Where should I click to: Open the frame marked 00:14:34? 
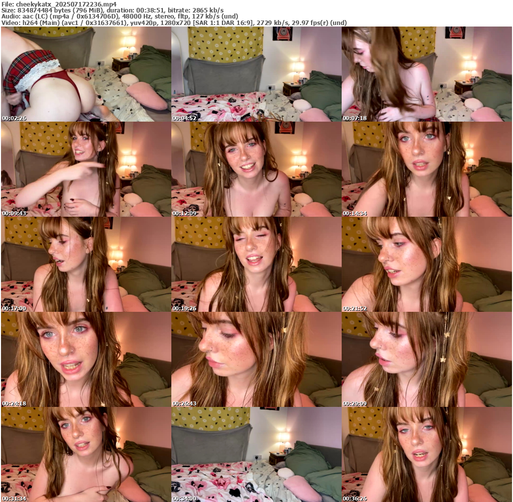[427, 169]
